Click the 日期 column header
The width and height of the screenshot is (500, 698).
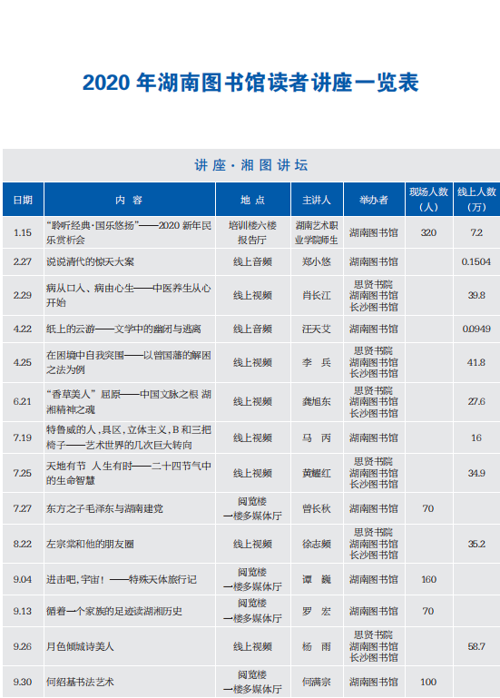[x=23, y=200]
